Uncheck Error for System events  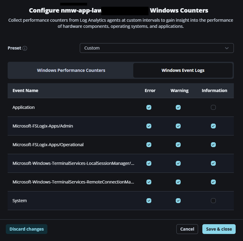click(149, 201)
